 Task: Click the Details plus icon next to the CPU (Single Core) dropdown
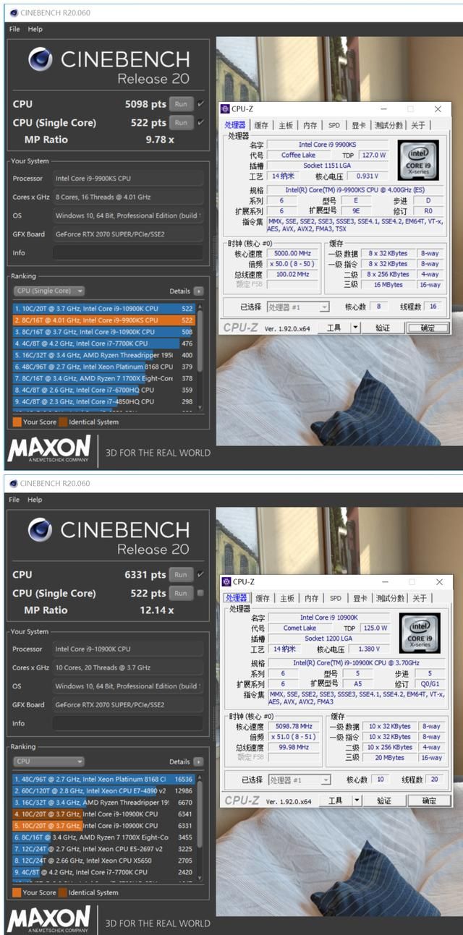click(x=198, y=291)
